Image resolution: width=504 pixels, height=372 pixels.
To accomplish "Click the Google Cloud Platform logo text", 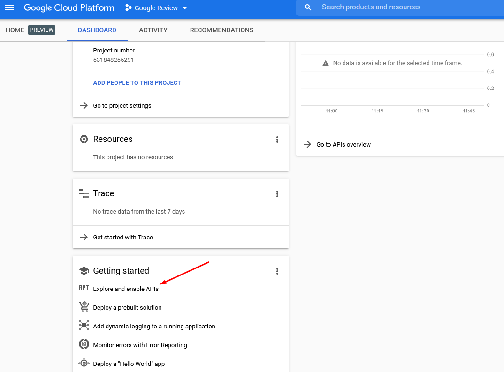I will (x=69, y=7).
